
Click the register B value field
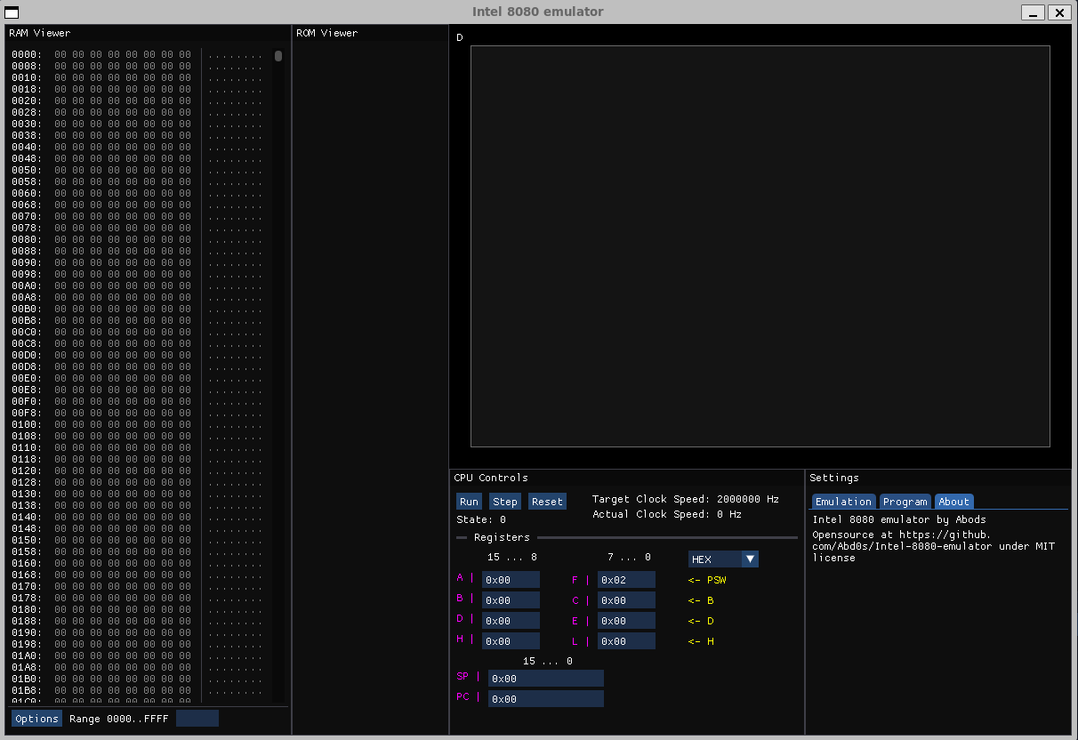pyautogui.click(x=511, y=600)
